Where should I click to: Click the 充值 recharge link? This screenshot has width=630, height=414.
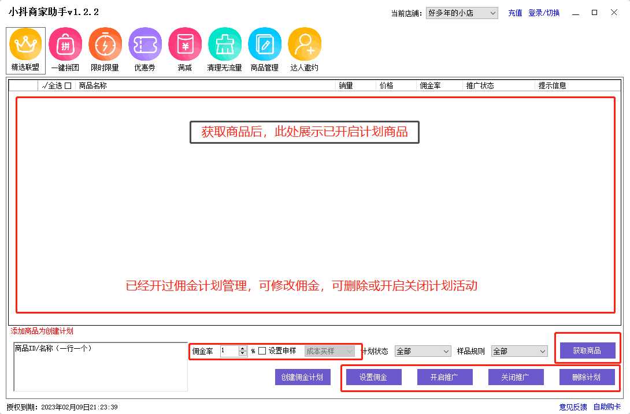coord(514,13)
